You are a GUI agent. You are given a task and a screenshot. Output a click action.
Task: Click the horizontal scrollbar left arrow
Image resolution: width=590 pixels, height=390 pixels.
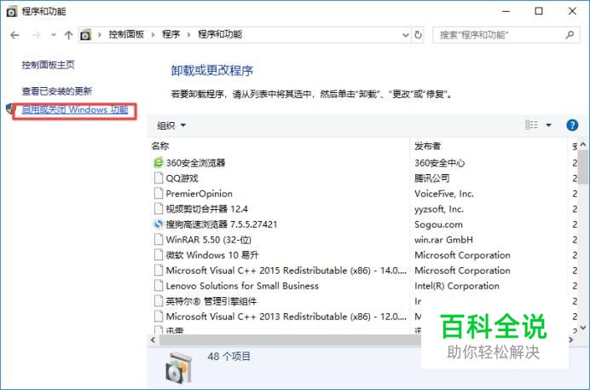[153, 340]
